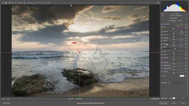Toggle full screen mode icon
The width and height of the screenshot is (189, 106).
(158, 3)
